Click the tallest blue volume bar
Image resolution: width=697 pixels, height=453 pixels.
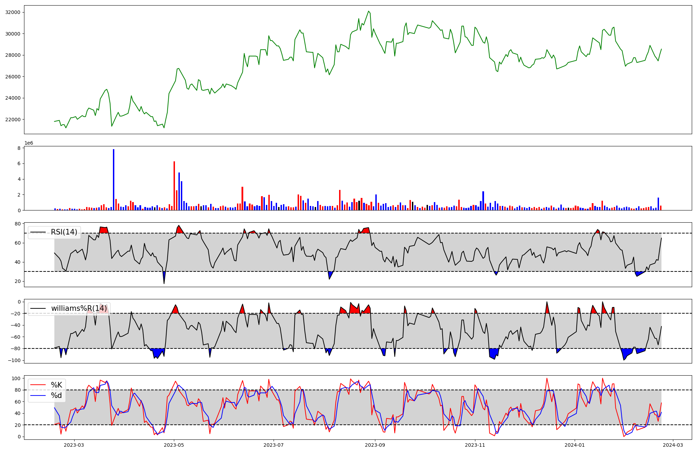(x=114, y=179)
